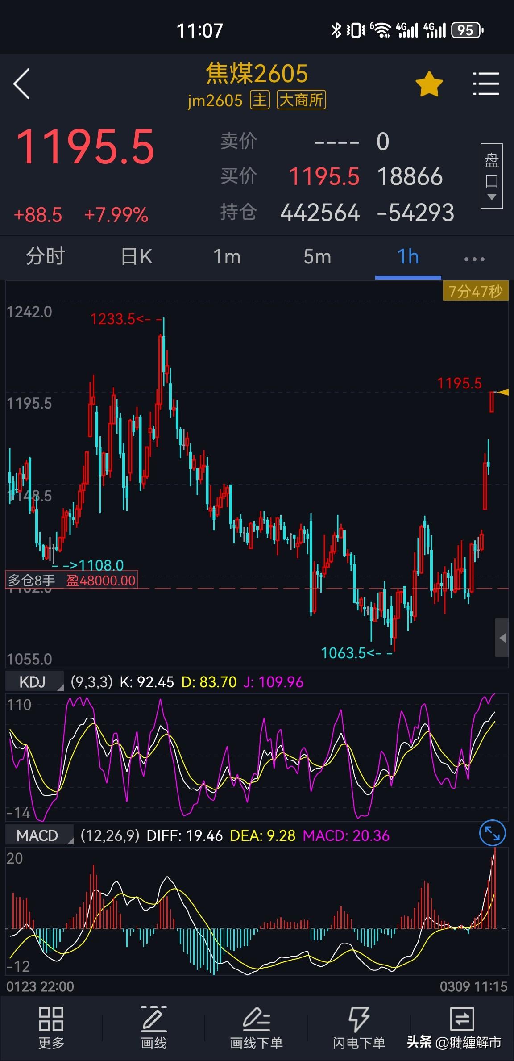
Task: Click the Bluetooth status icon
Action: coord(336,30)
